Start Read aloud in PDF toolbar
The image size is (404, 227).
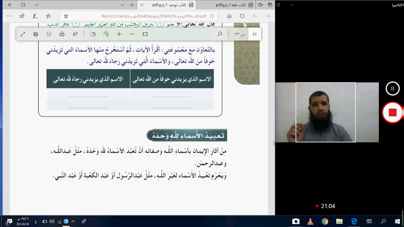click(75, 34)
